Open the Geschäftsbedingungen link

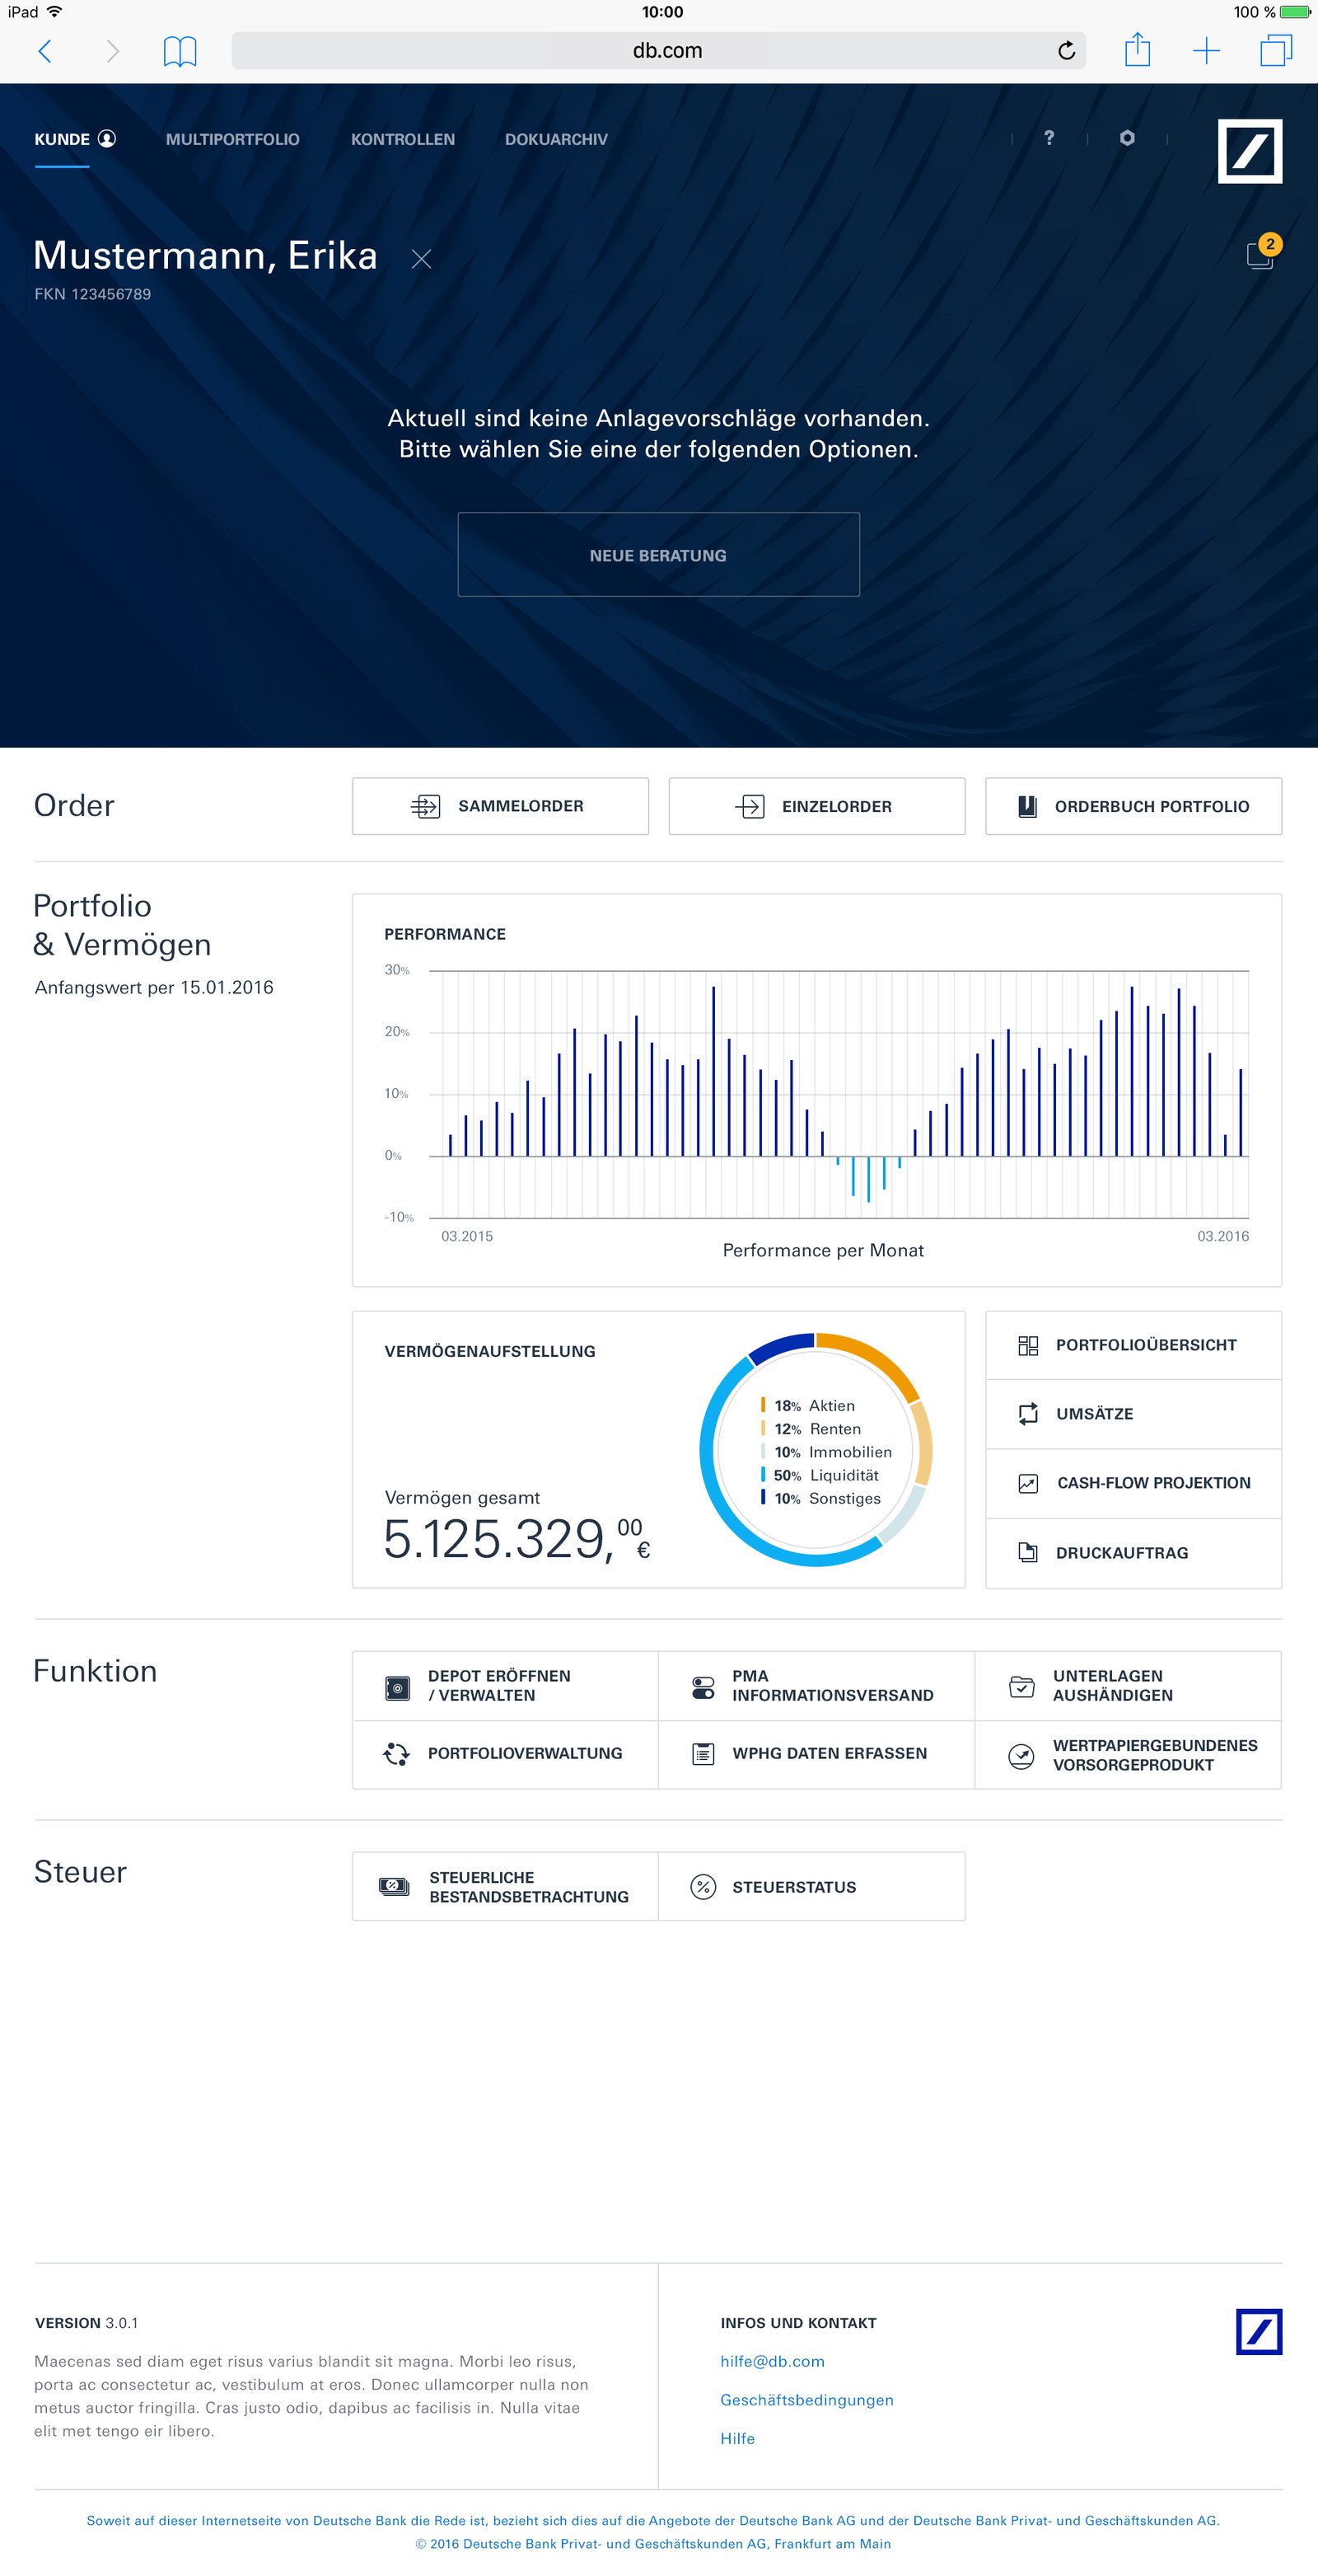click(807, 2400)
